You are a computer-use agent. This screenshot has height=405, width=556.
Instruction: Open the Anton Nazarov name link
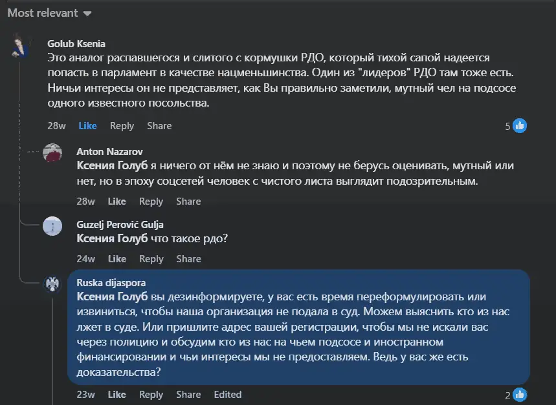point(109,152)
